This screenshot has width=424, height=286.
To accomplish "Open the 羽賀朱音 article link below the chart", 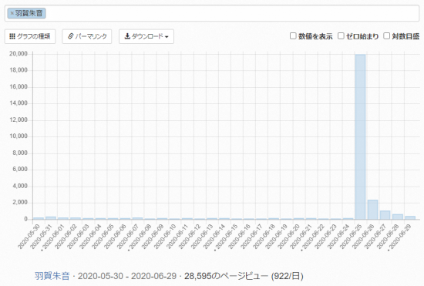I will 52,276.
